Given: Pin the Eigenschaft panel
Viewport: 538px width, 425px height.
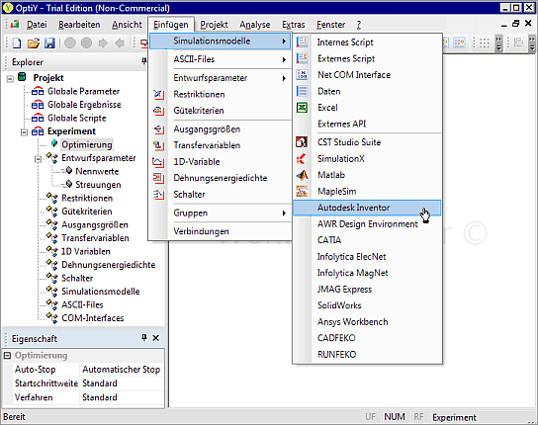Looking at the screenshot, I should [x=144, y=338].
